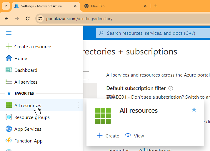Open App Services in sidebar

[x=28, y=129]
